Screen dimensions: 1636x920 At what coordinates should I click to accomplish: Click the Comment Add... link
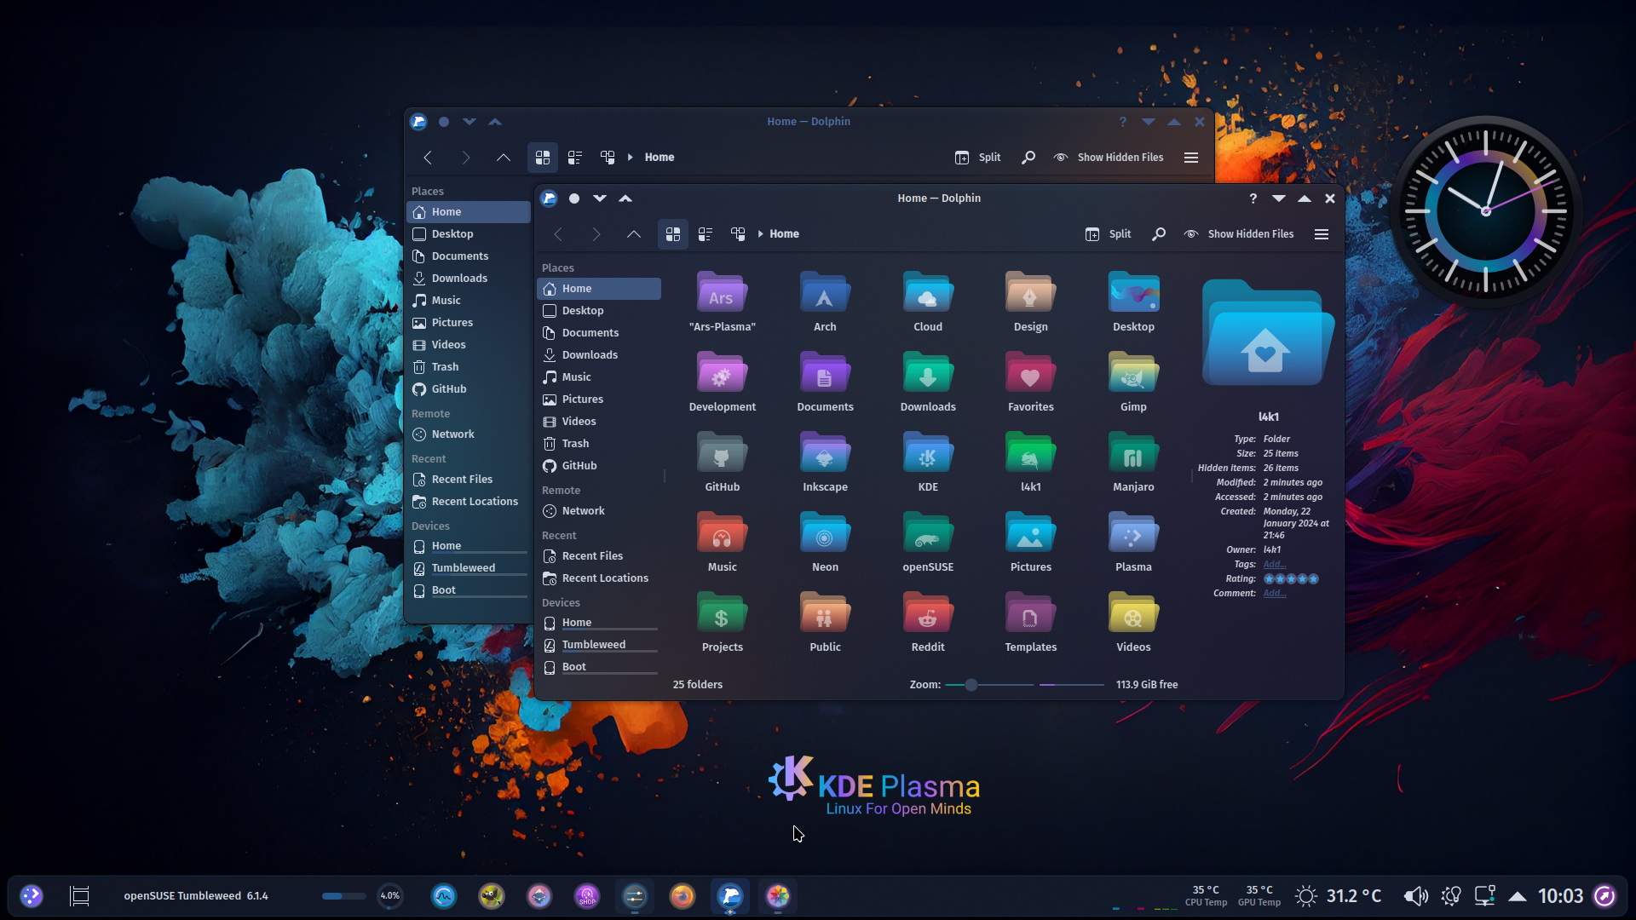[x=1274, y=593]
